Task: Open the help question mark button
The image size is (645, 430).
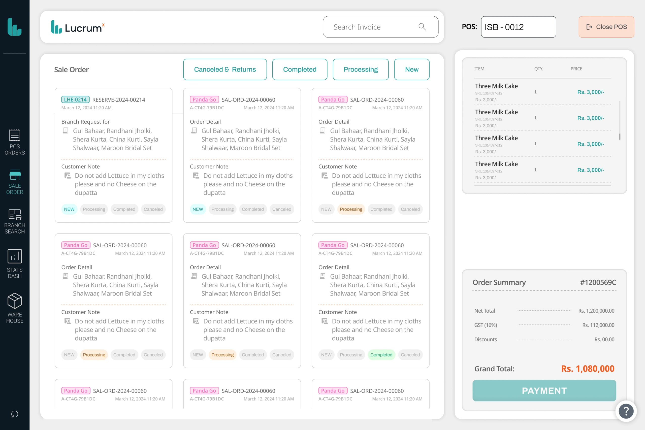Action: coord(626,411)
